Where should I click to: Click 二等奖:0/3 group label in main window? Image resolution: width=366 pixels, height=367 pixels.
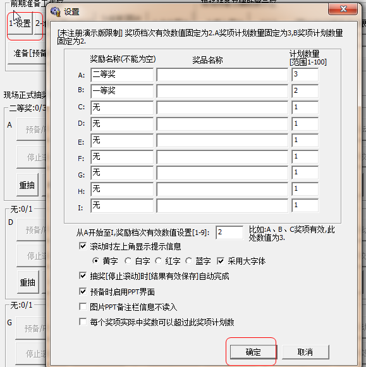pyautogui.click(x=27, y=108)
